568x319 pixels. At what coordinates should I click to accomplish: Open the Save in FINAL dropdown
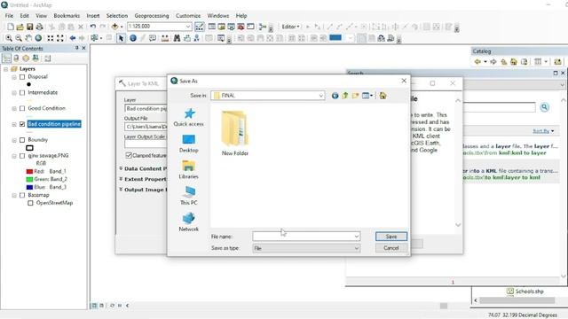pos(321,96)
